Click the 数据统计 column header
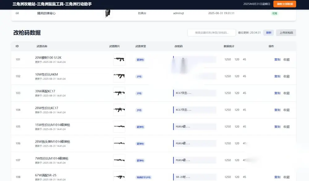 [229, 46]
